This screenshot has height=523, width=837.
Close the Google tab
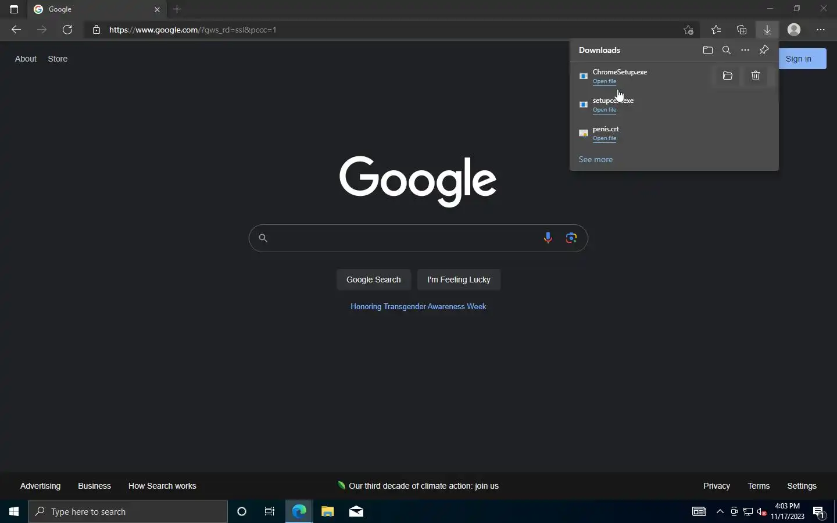click(x=157, y=9)
